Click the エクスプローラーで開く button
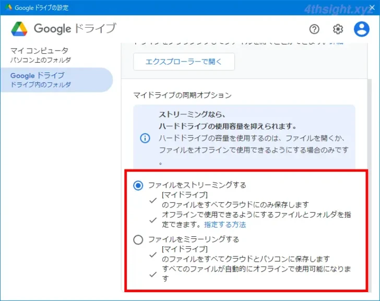 pyautogui.click(x=184, y=62)
